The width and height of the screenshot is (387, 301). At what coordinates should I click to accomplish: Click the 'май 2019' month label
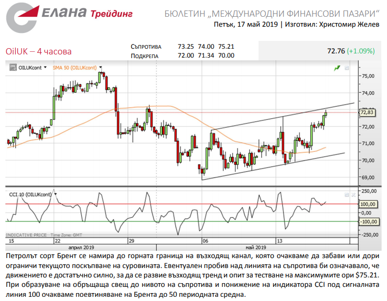coord(256,247)
